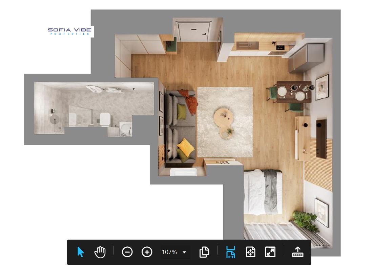373x268 pixels.
Task: Activate the hand pan tool
Action: [x=100, y=252]
